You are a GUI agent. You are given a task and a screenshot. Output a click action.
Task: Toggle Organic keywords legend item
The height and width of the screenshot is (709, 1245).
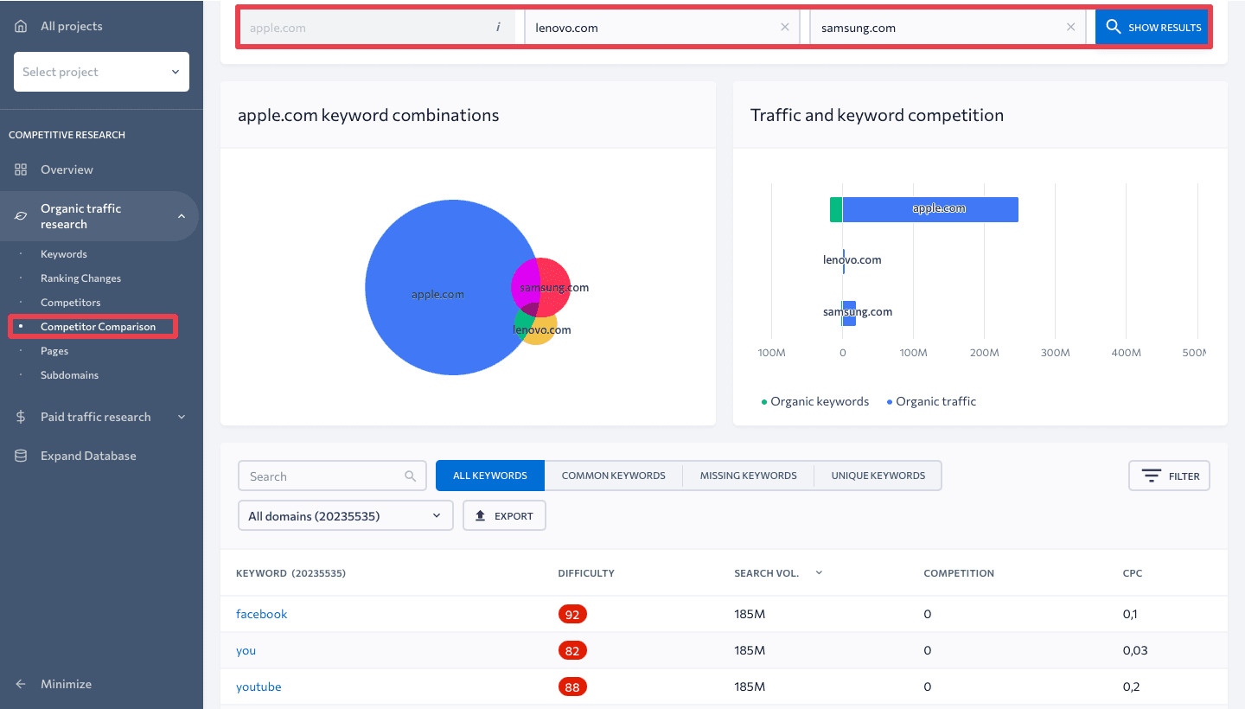coord(814,401)
